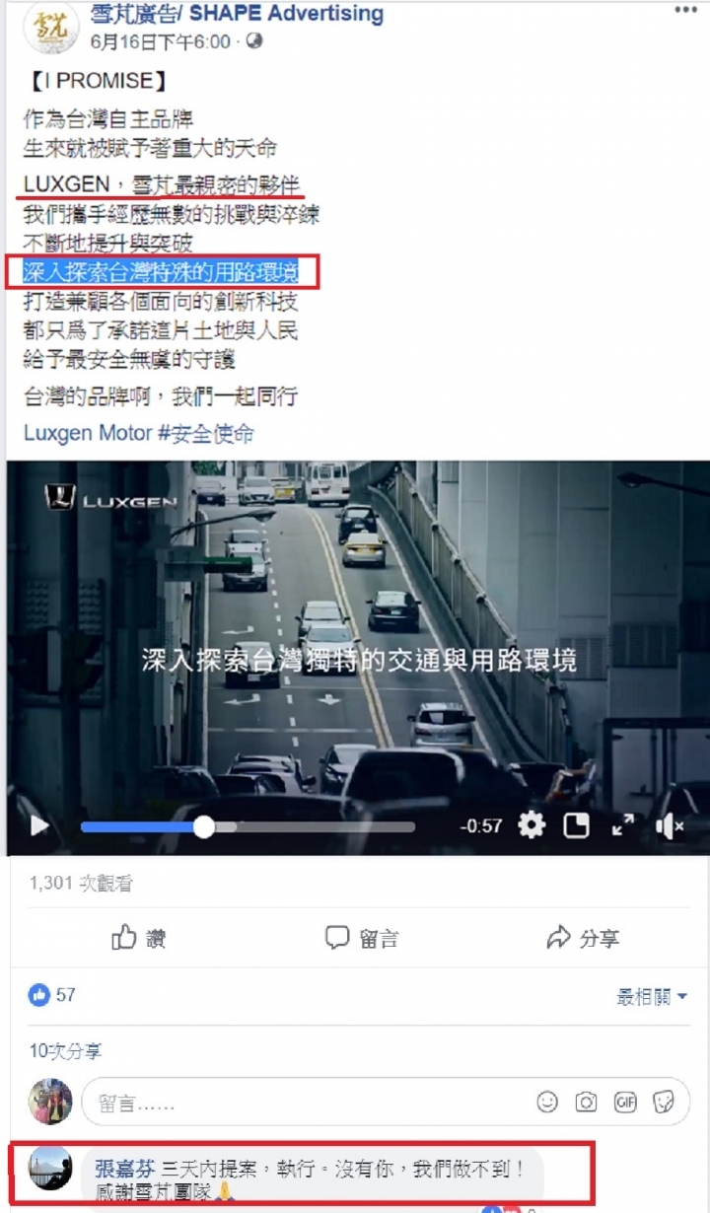Play the Luxgen video
Viewport: 710px width, 1213px height.
[x=39, y=826]
